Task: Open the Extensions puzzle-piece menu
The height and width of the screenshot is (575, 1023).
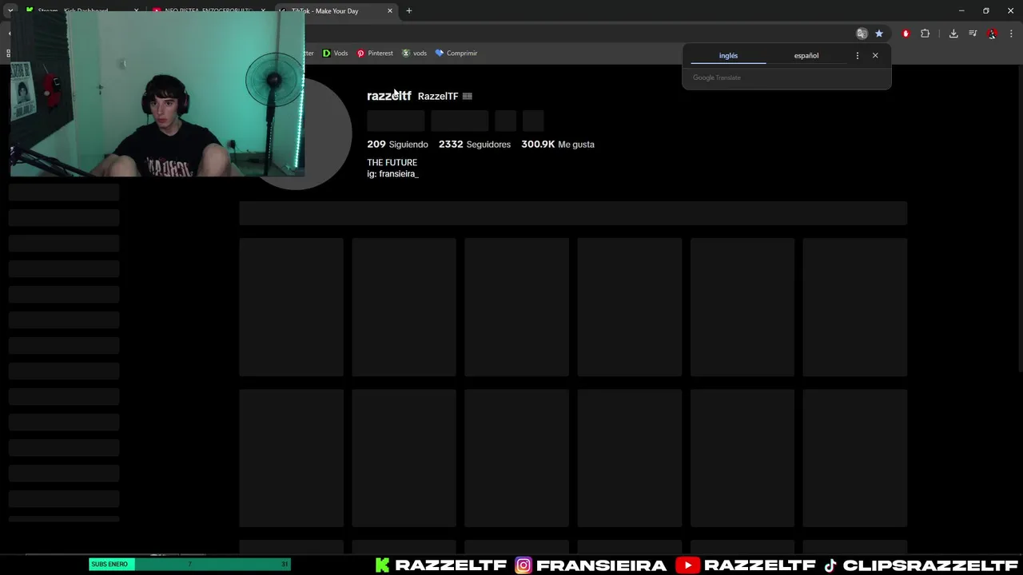Action: click(x=925, y=34)
